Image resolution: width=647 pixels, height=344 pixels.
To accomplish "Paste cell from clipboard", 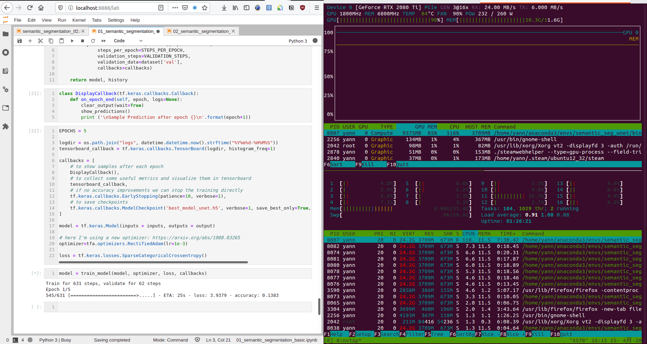I will click(62, 41).
